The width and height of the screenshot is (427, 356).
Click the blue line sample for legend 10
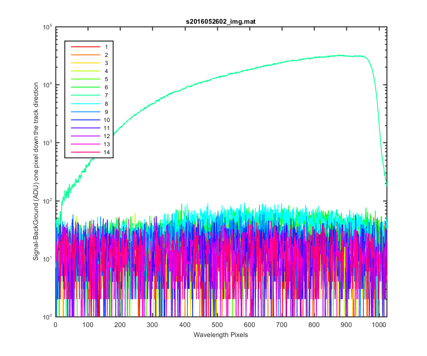tap(85, 120)
